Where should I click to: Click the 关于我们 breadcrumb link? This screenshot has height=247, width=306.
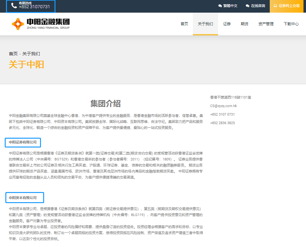coord(31,54)
